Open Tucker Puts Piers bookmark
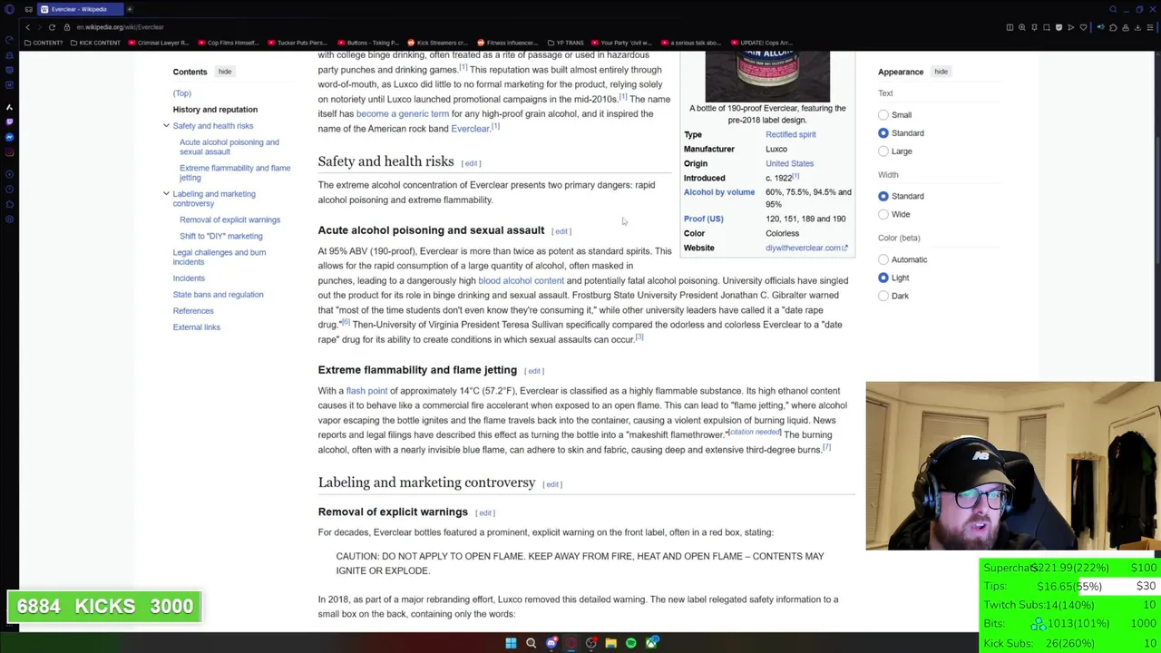 297,43
